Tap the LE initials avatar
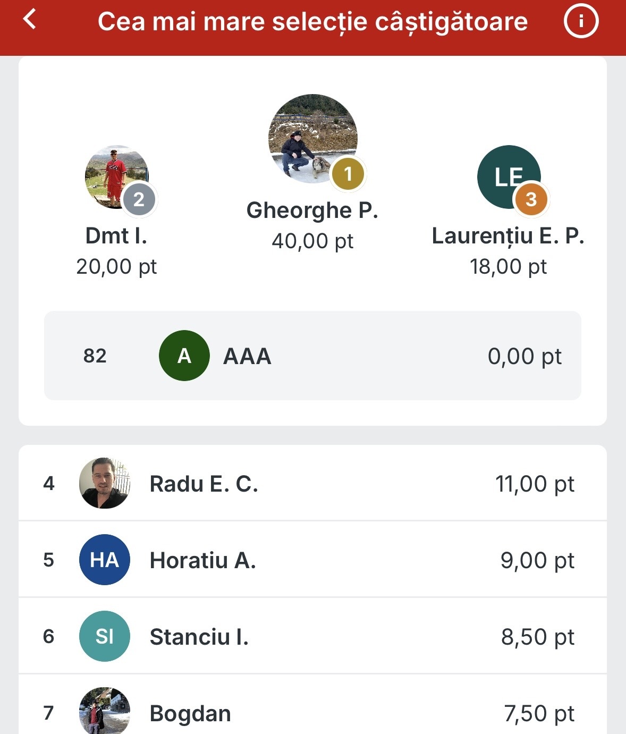Viewport: 626px width, 734px height. [509, 177]
